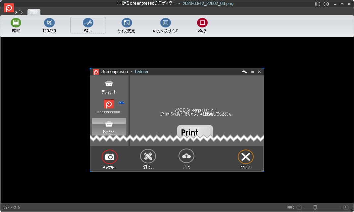
Task: Click the blue hatena title text
Action: pyautogui.click(x=141, y=71)
